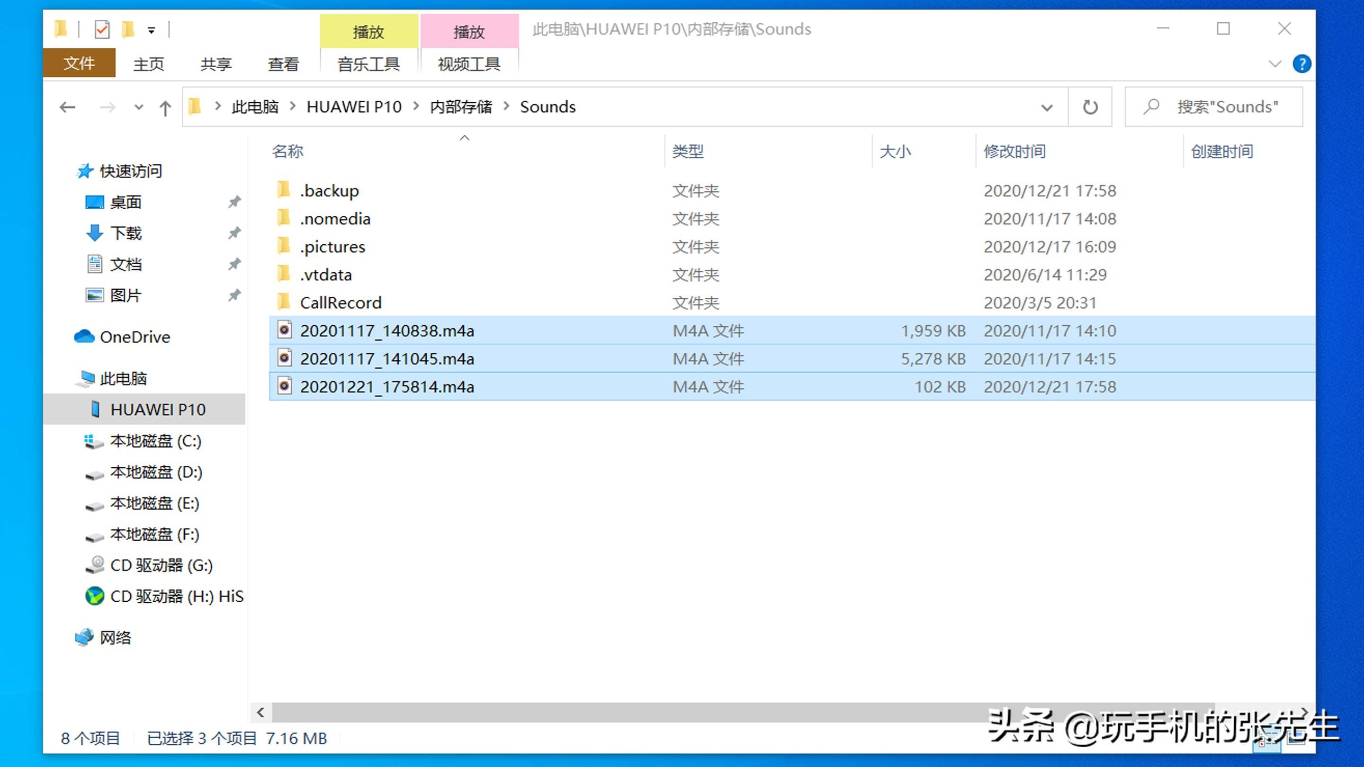The width and height of the screenshot is (1364, 767).
Task: Click the pin icon next to 图片
Action: (234, 295)
